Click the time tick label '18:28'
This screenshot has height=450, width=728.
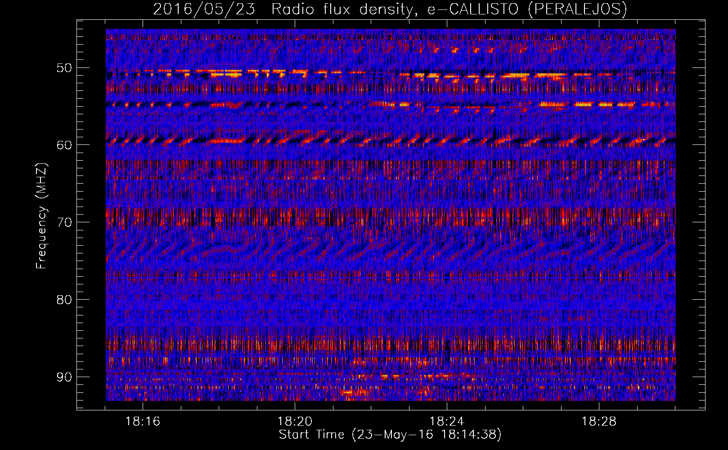[599, 422]
